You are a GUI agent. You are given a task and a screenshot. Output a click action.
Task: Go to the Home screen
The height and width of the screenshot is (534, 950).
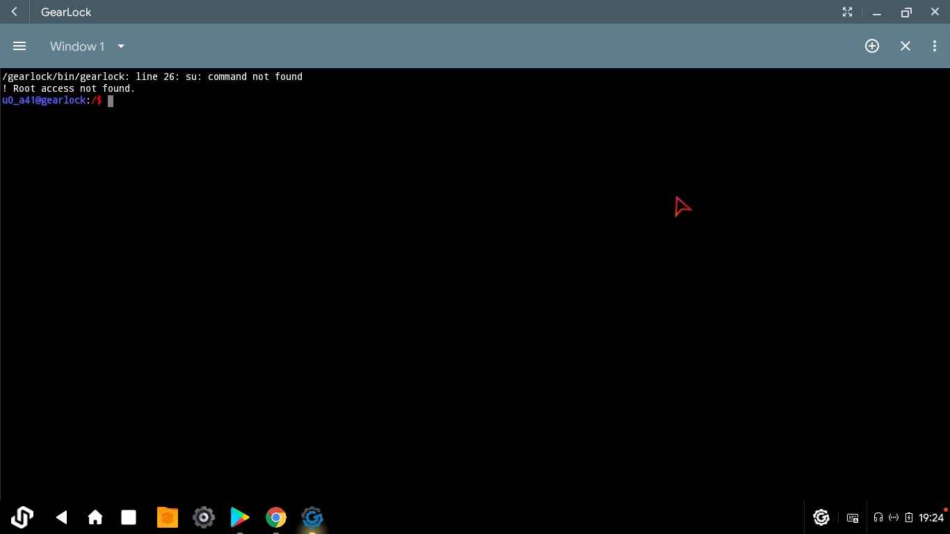point(95,517)
